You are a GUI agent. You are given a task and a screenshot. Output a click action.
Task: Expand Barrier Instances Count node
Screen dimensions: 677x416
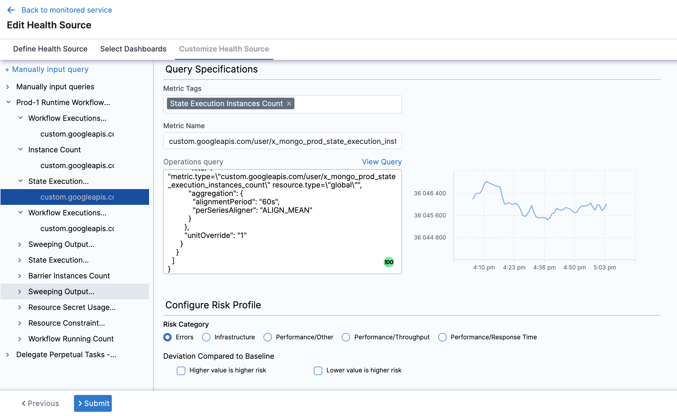pos(19,276)
